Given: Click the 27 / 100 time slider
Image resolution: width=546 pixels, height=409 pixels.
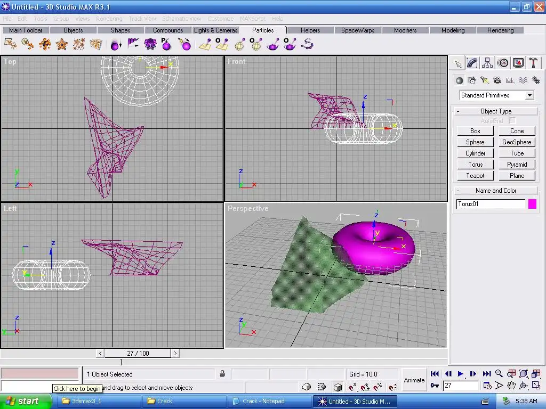Looking at the screenshot, I should [138, 354].
